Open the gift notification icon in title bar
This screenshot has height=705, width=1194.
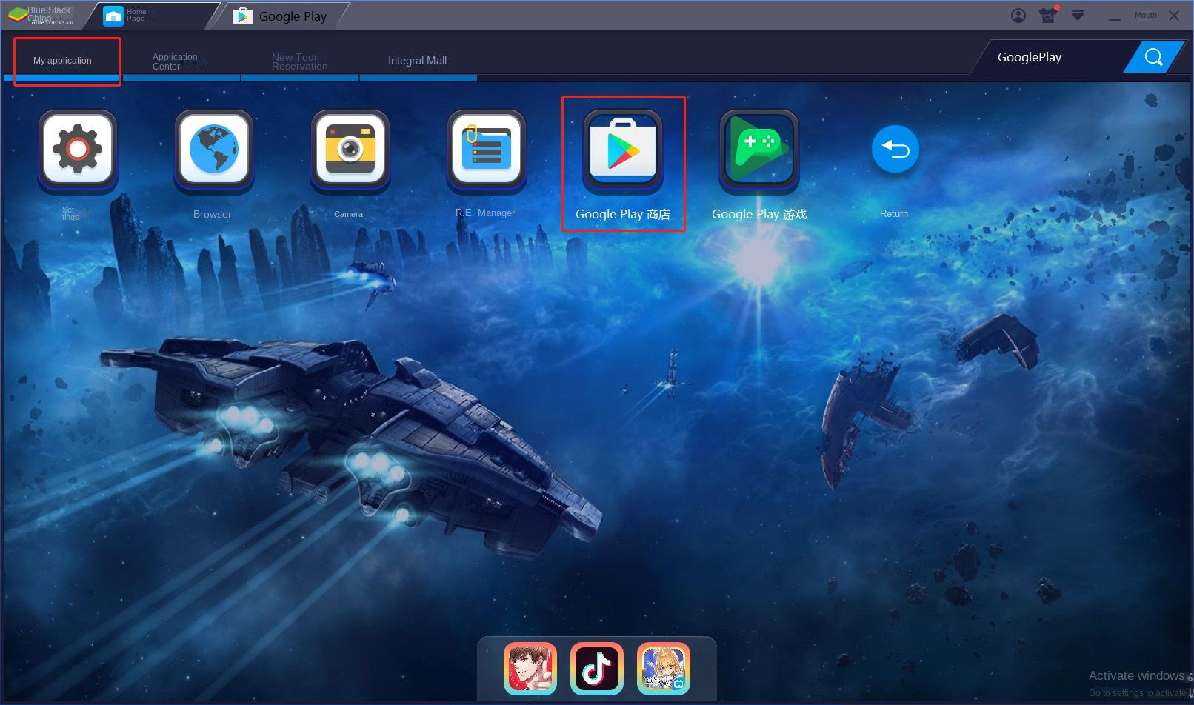[1048, 16]
